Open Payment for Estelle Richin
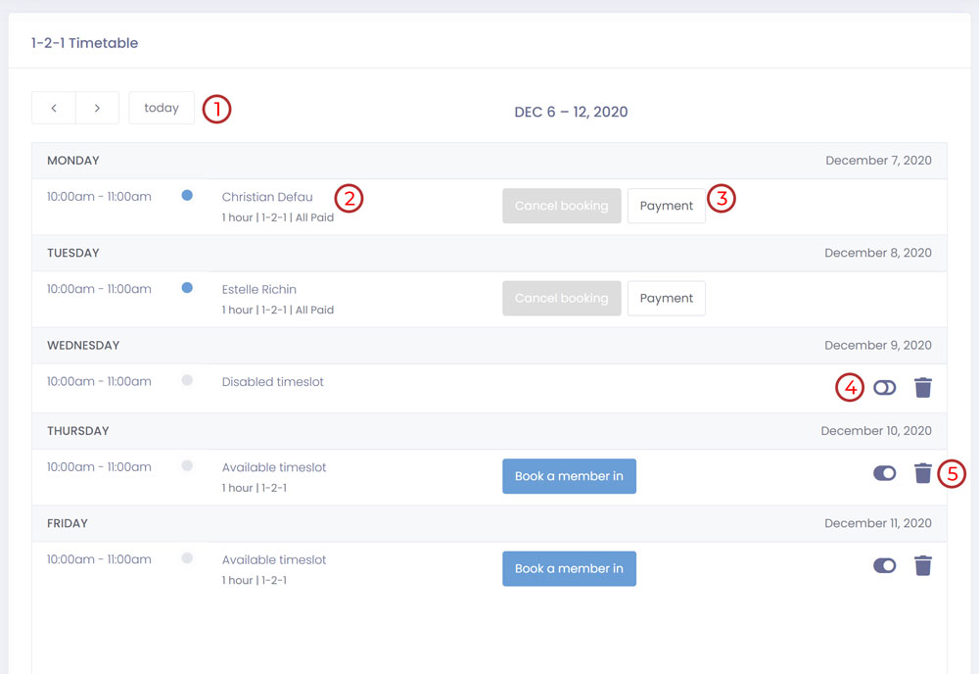 tap(666, 298)
